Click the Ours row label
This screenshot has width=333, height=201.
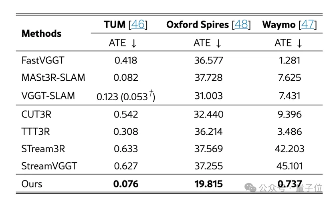pos(32,184)
